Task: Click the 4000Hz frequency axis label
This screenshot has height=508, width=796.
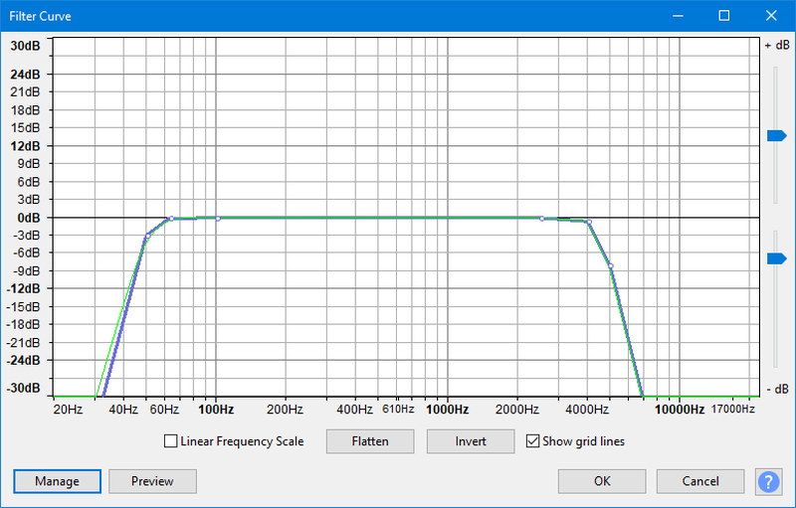Action: tap(587, 410)
